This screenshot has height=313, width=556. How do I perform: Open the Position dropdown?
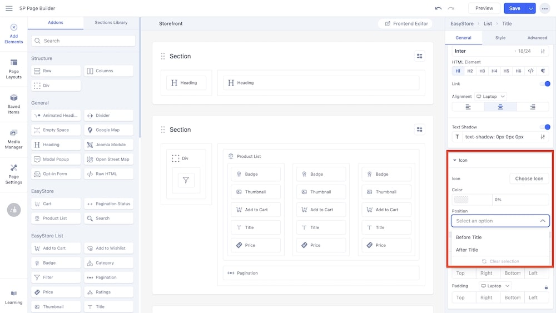pyautogui.click(x=500, y=221)
